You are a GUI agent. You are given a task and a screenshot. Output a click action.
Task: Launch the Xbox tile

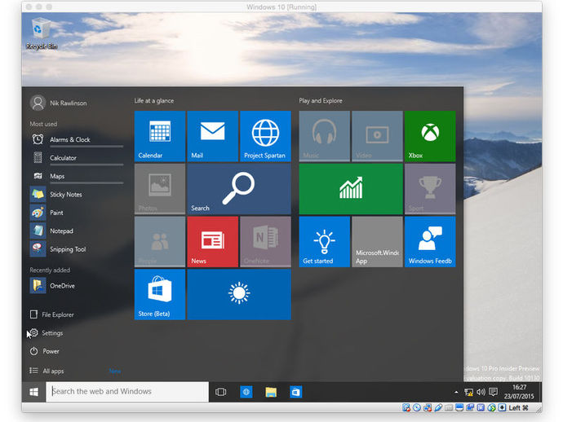(430, 136)
